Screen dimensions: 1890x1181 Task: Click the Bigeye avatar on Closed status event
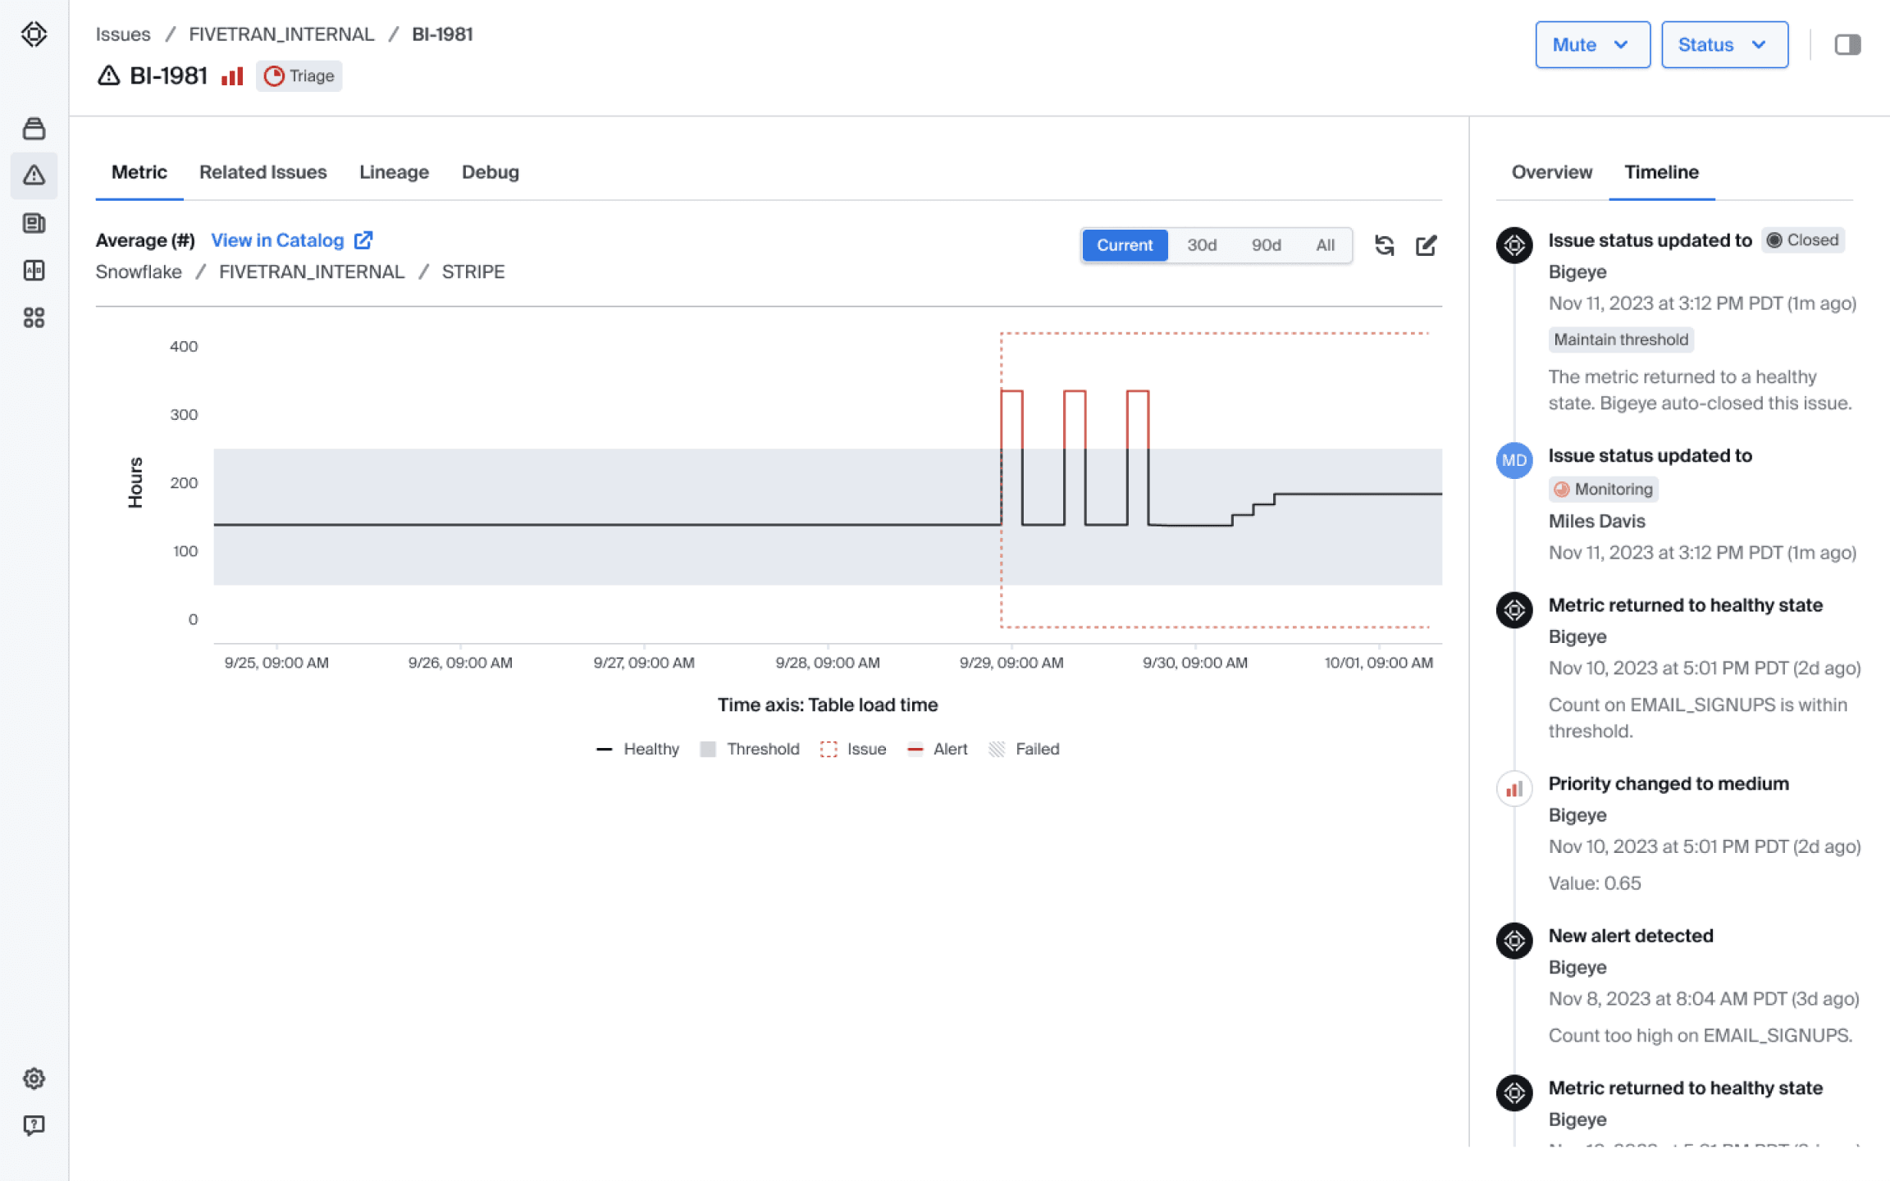pyautogui.click(x=1514, y=245)
